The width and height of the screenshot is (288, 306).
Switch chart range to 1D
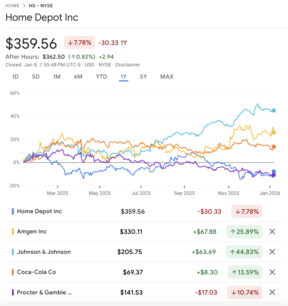pyautogui.click(x=15, y=77)
